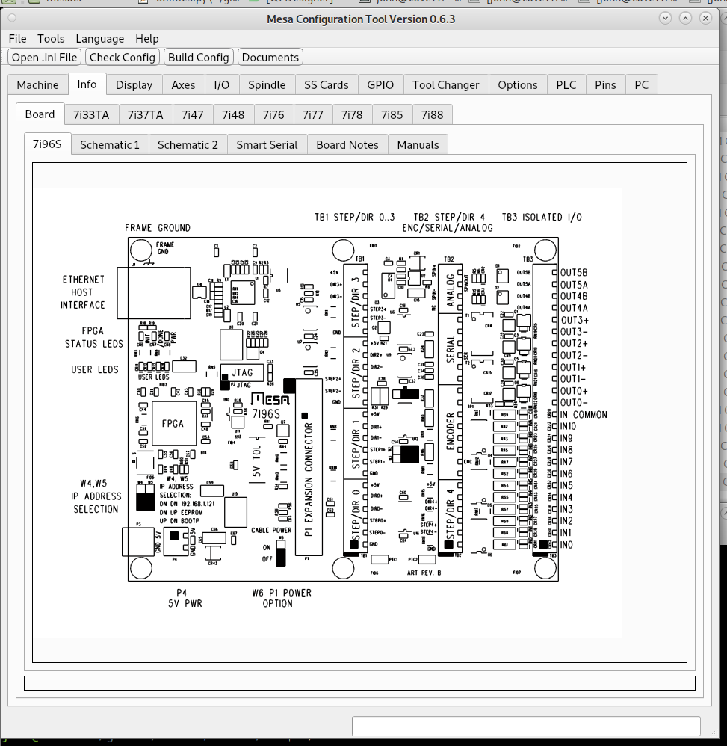The height and width of the screenshot is (746, 727).
Task: Click the Open .ini File button
Action: [x=45, y=57]
